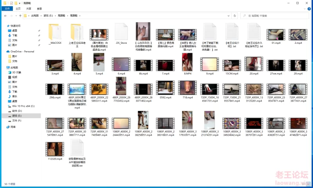Select the 【老王论坛介绍】.txt file icon
Image resolution: width=313 pixels, height=188 pixels.
232,32
